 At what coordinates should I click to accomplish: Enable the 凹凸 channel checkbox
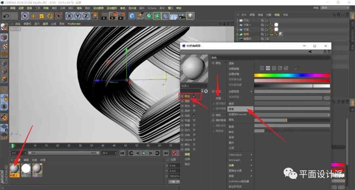click(194, 130)
